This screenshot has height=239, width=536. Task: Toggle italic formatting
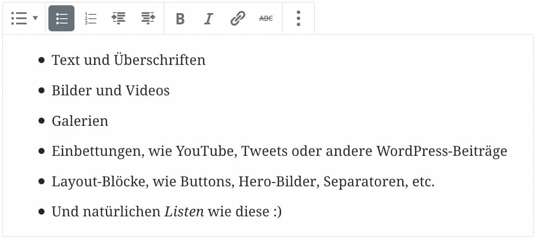coord(209,19)
